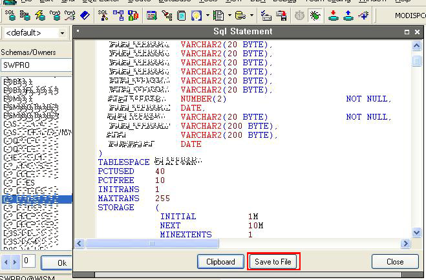Click the colored blocks compare toolbar icon
The width and height of the screenshot is (426, 280).
pyautogui.click(x=133, y=16)
